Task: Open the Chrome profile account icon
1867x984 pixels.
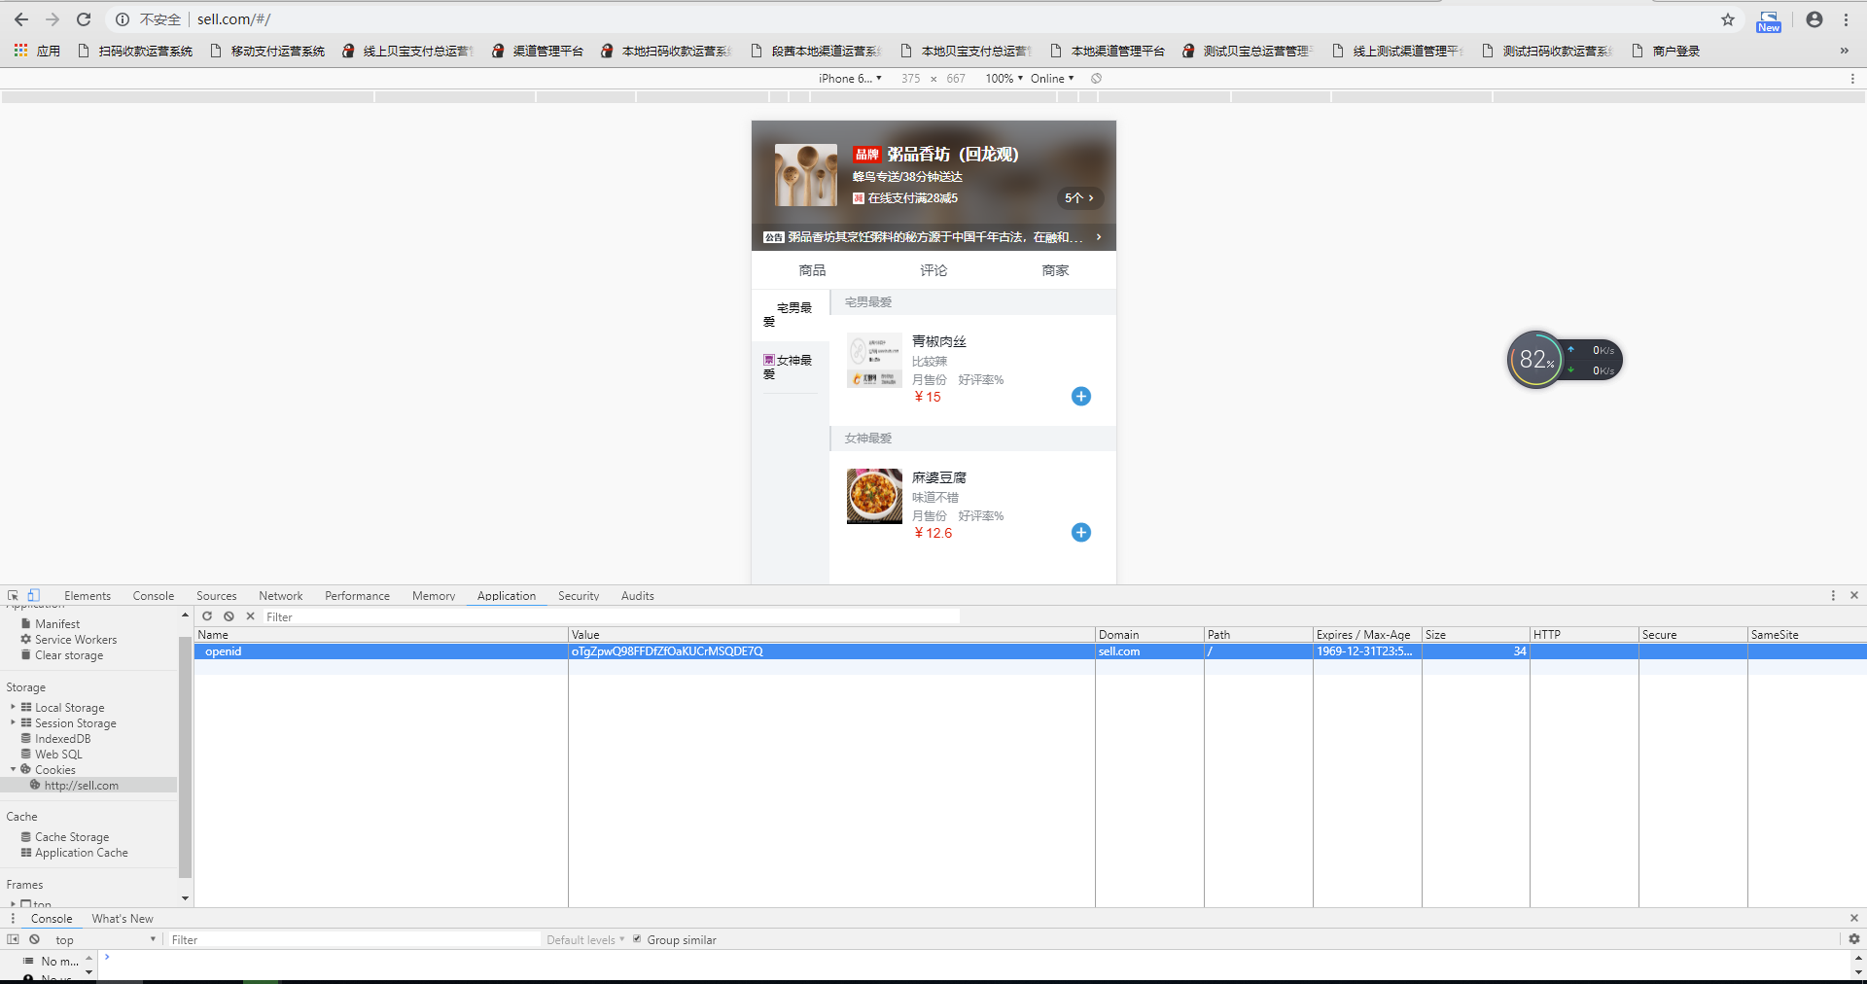Action: [1814, 19]
